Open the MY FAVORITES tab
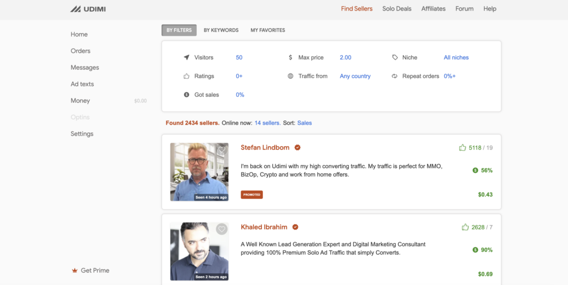Viewport: 568px width, 285px height. point(268,30)
